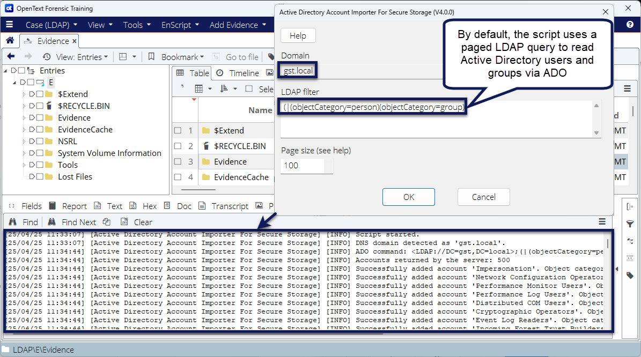Click the Bookmark icon
Screen dimensions: 641x357
coord(151,56)
